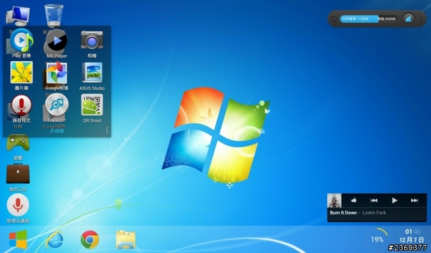Launch MX Player from the folder
The image size is (431, 253).
[57, 40]
